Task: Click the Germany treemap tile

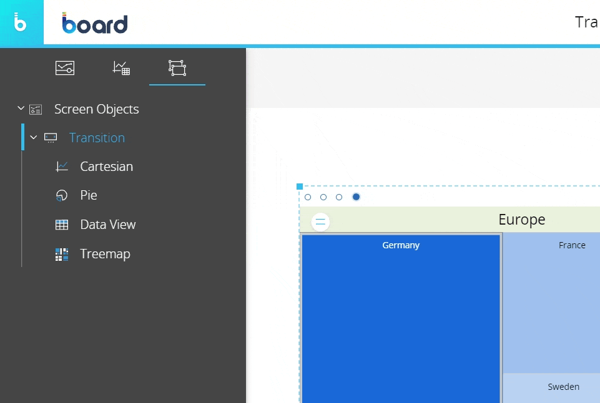Action: pyautogui.click(x=401, y=319)
